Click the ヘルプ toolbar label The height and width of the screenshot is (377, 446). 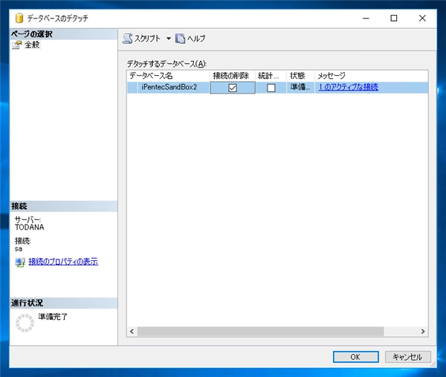196,39
